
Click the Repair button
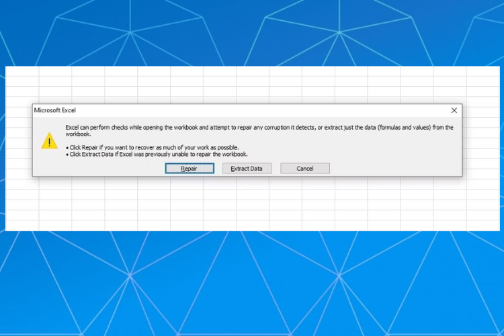pos(190,168)
